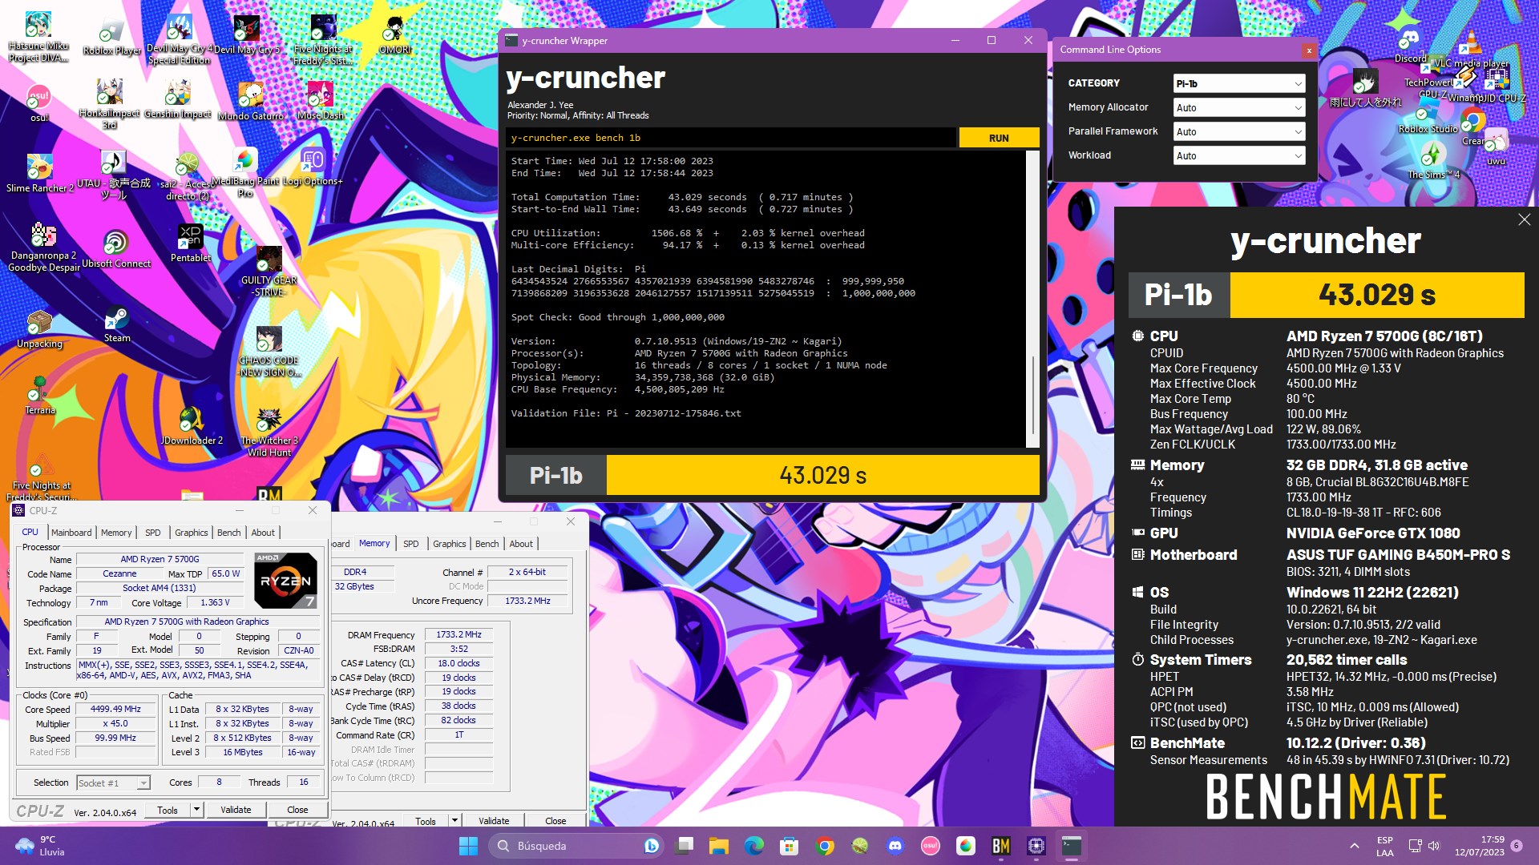
Task: Open Google Chrome from the taskbar
Action: 824,846
